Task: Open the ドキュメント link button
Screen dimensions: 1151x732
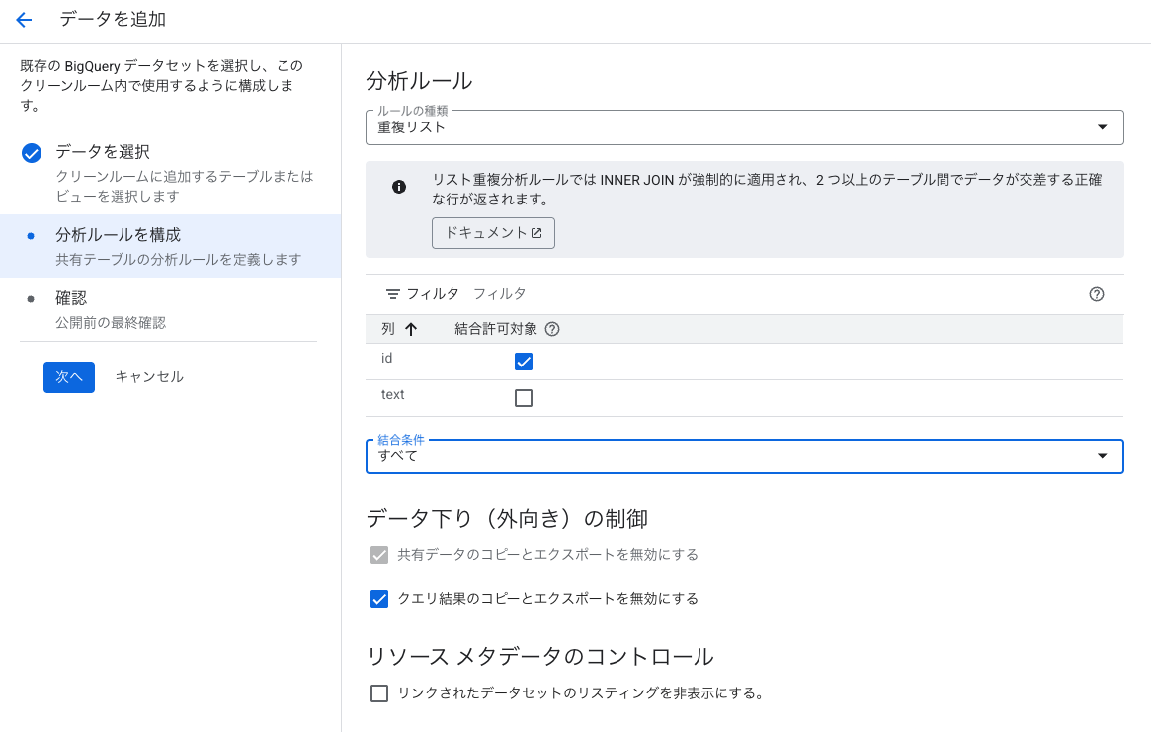Action: 493,233
